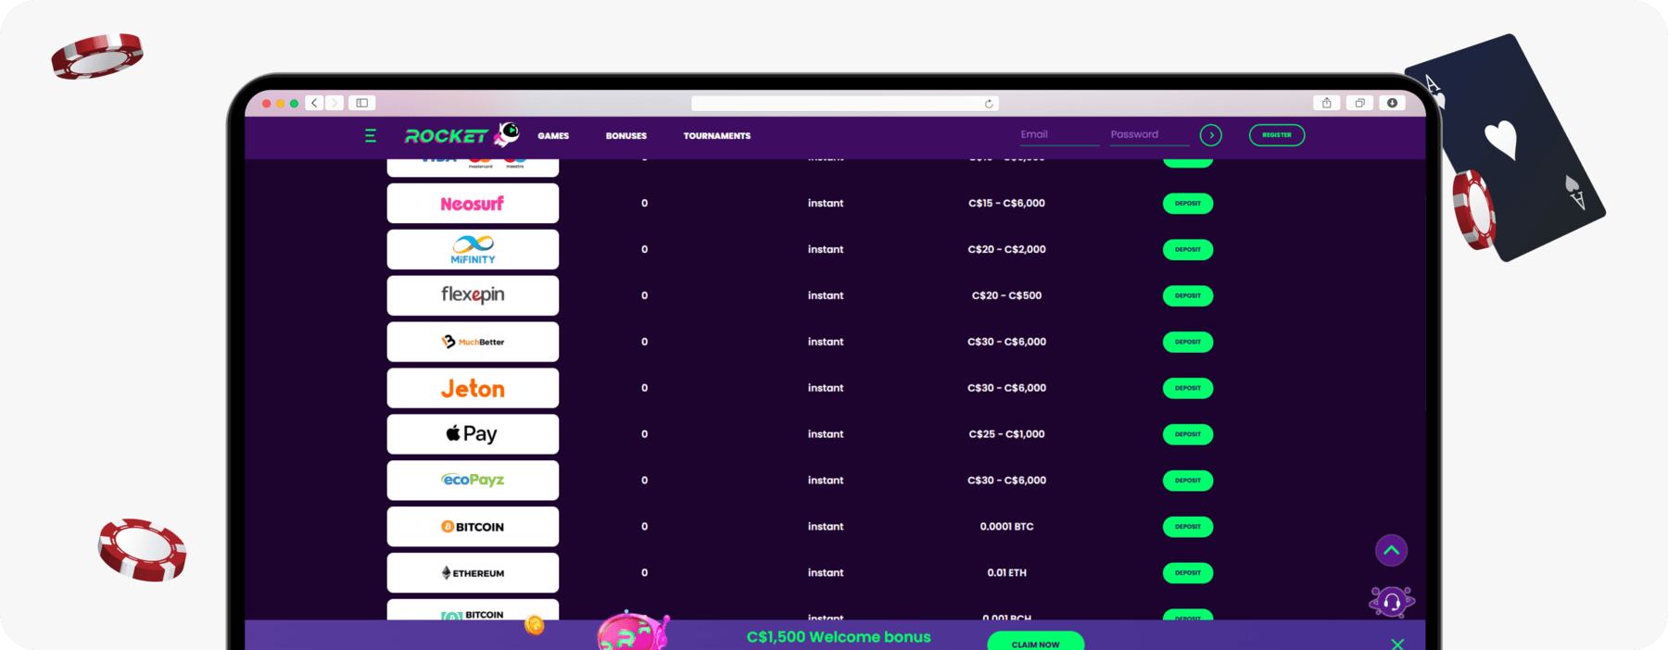Select the Jeton payment logo
Image resolution: width=1668 pixels, height=650 pixels.
[473, 388]
